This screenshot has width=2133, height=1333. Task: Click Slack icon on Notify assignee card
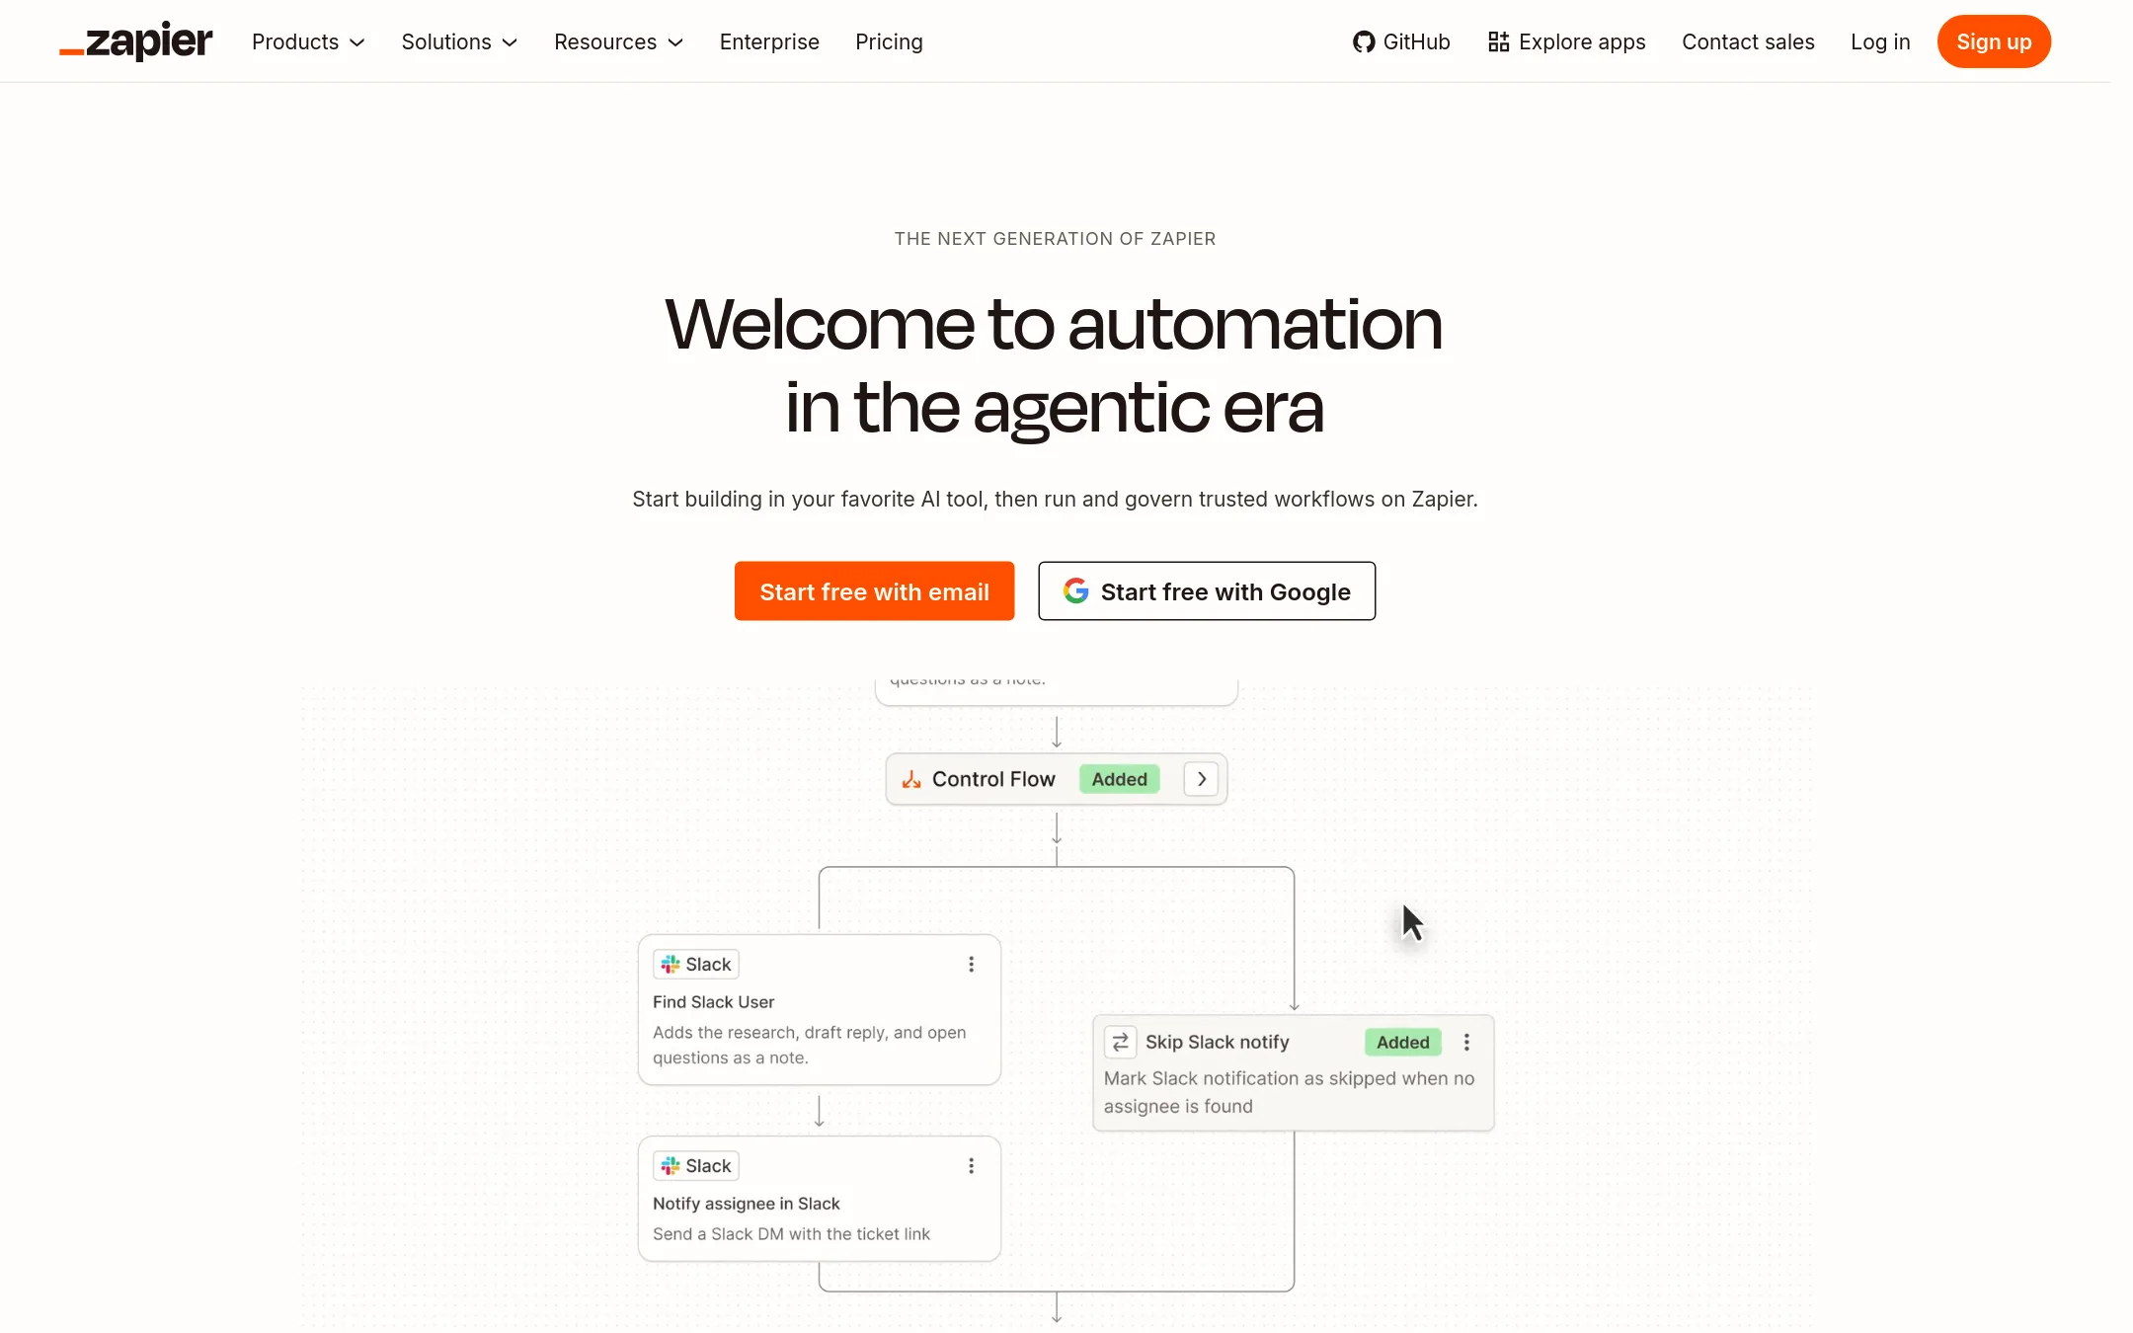tap(671, 1165)
